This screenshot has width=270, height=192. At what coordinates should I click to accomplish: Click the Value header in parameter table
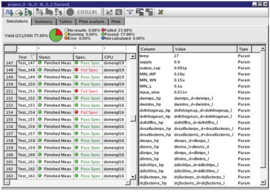[205, 49]
